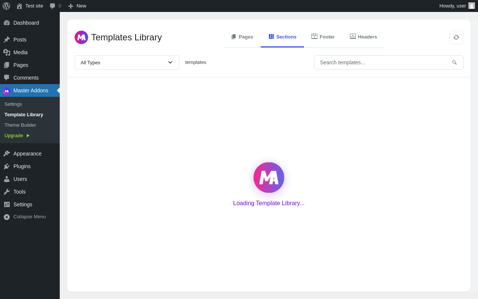Open Comments in the sidebar

30,78
